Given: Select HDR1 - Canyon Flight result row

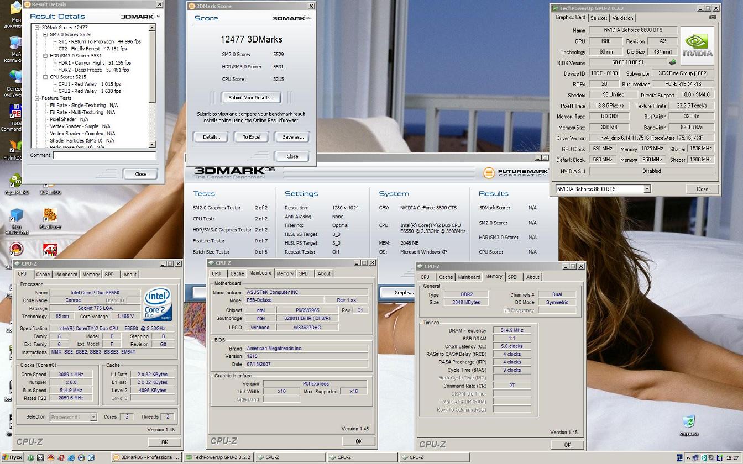Looking at the screenshot, I should pyautogui.click(x=95, y=63).
